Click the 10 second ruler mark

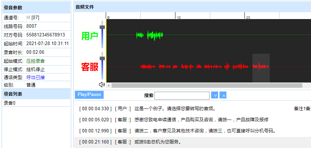179,17
